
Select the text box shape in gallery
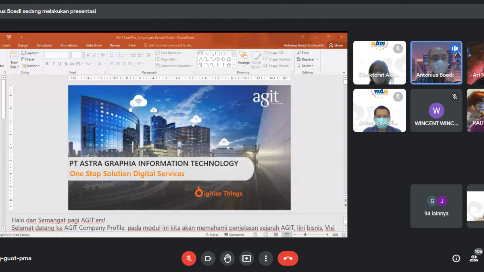tap(201, 53)
